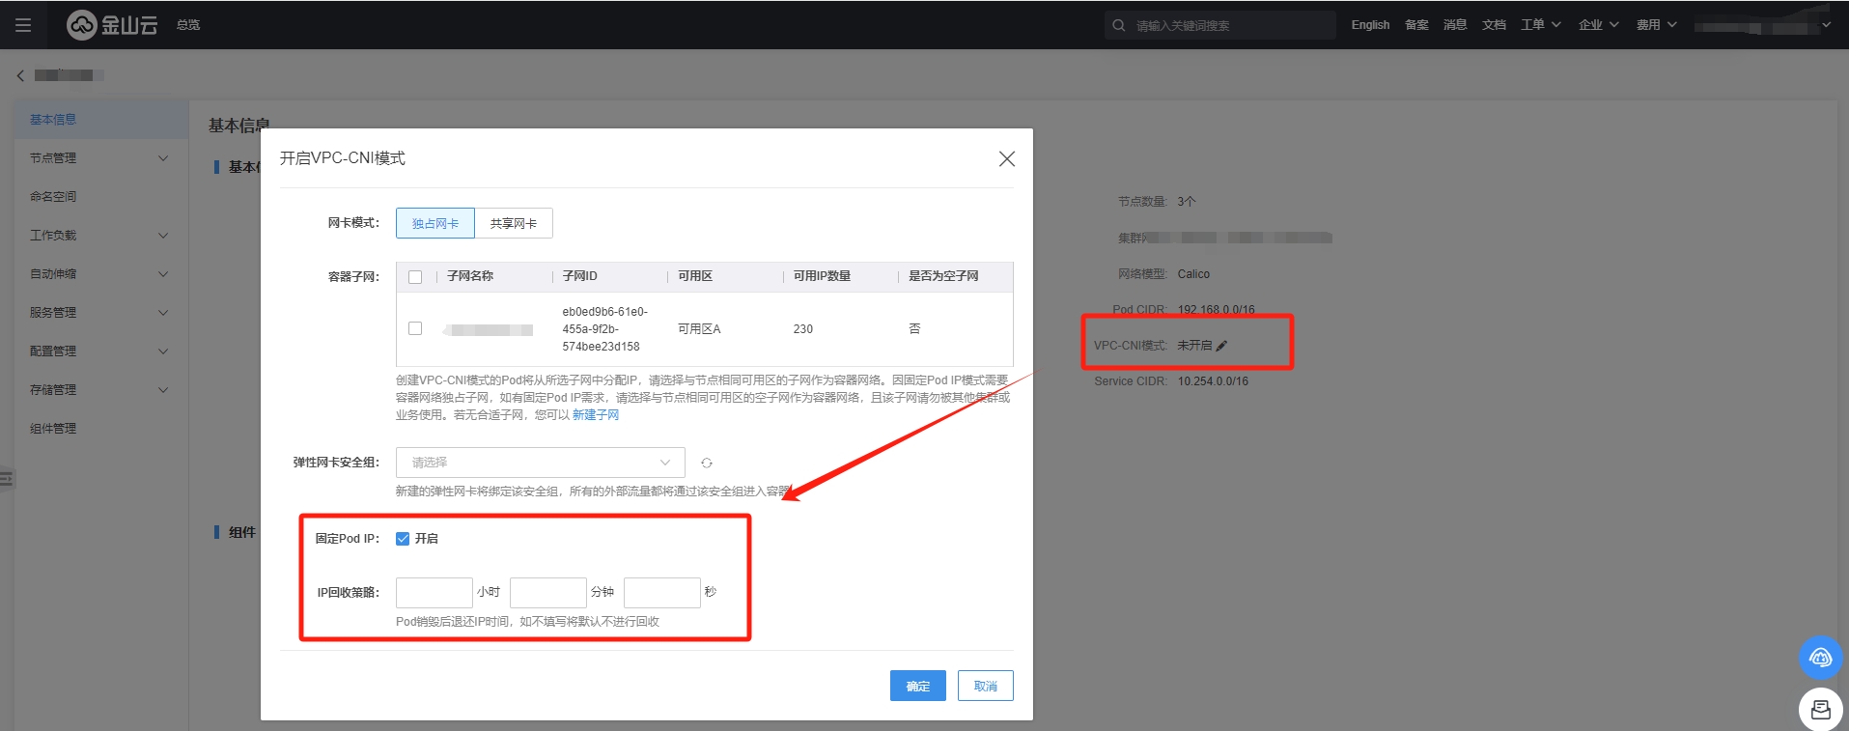Viewport: 1849px width, 731px height.
Task: Expand the 工单 dropdown in top bar
Action: tap(1540, 25)
